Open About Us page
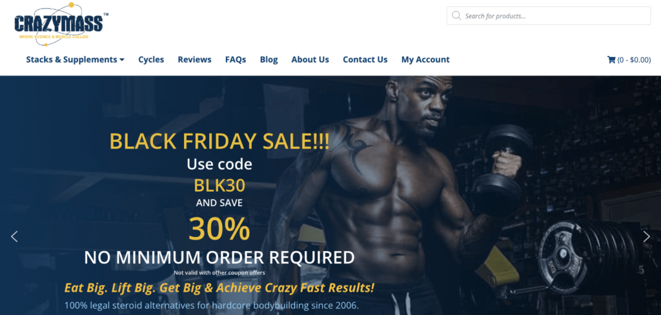Screen dimensions: 661x315 pos(310,59)
